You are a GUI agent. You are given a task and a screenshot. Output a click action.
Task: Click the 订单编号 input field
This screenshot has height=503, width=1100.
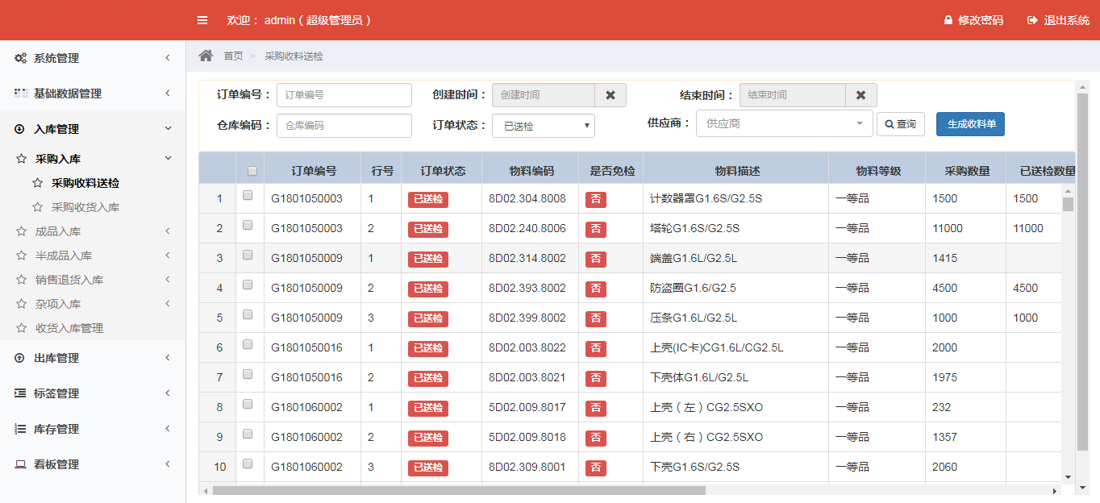pyautogui.click(x=344, y=95)
